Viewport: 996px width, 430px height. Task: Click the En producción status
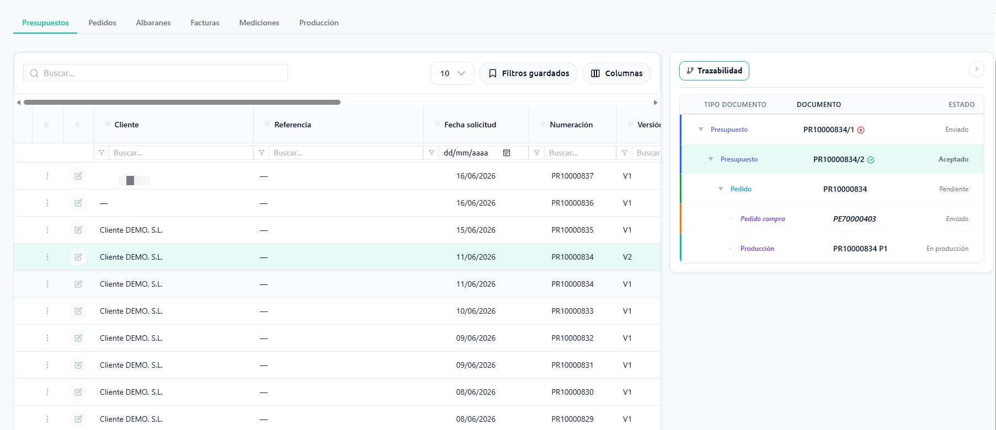pos(947,249)
